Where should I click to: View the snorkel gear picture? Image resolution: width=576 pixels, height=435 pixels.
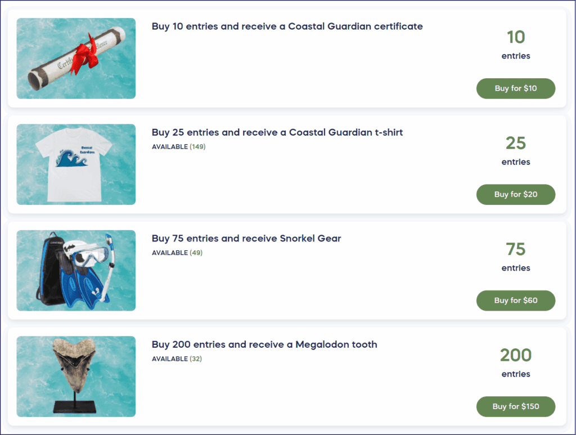[76, 270]
